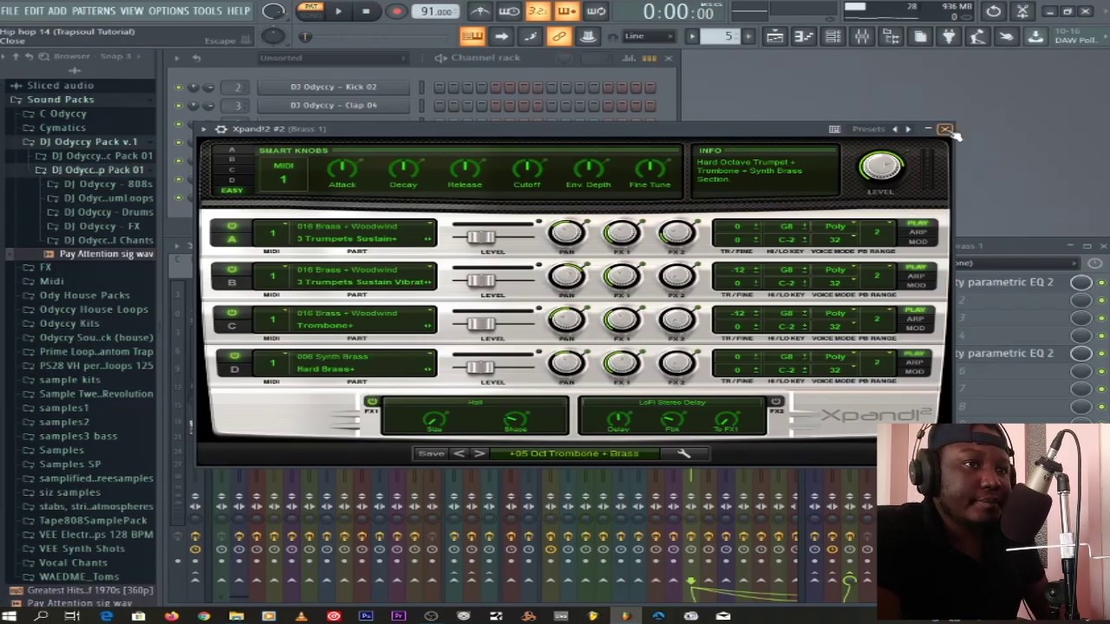Open the TOOLS menu
The image size is (1110, 624).
[x=207, y=10]
